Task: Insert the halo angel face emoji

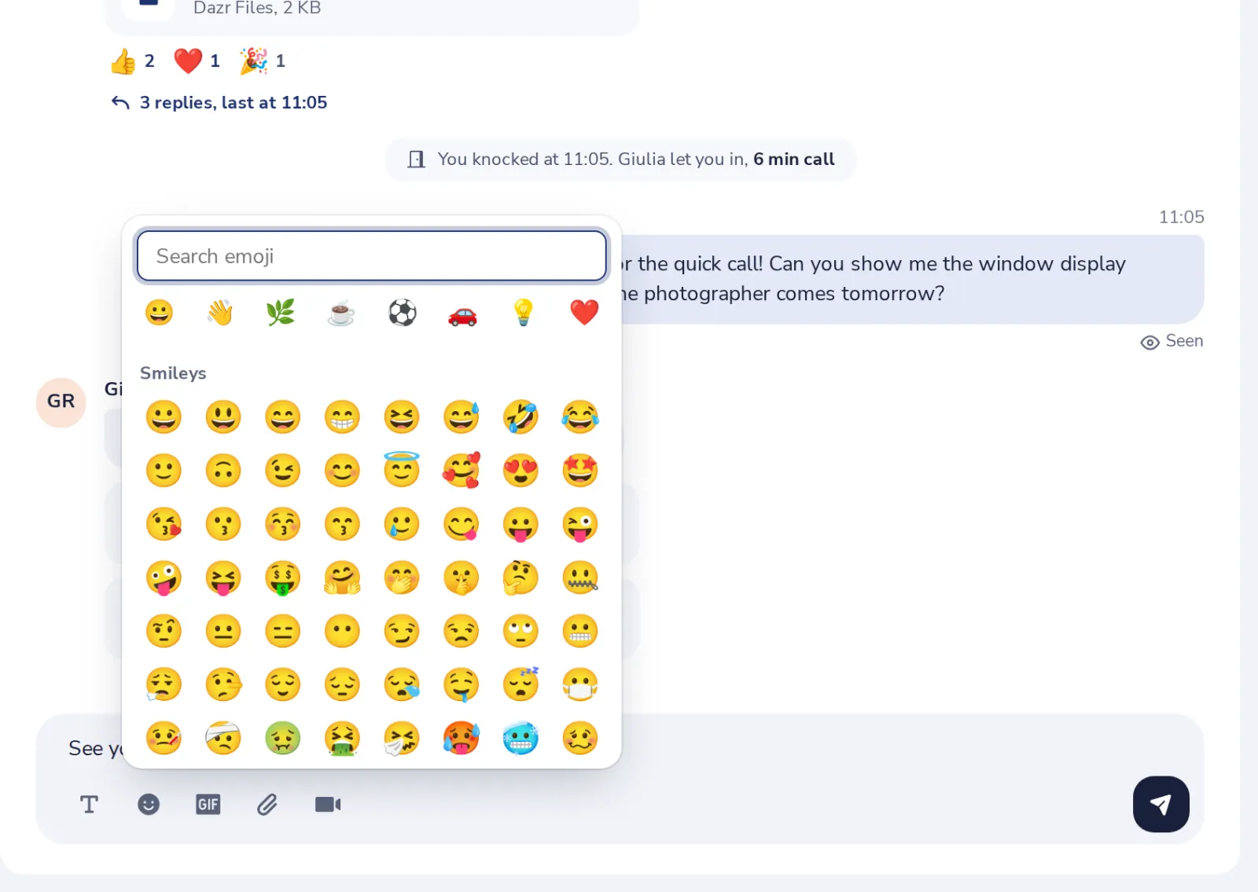Action: point(402,471)
